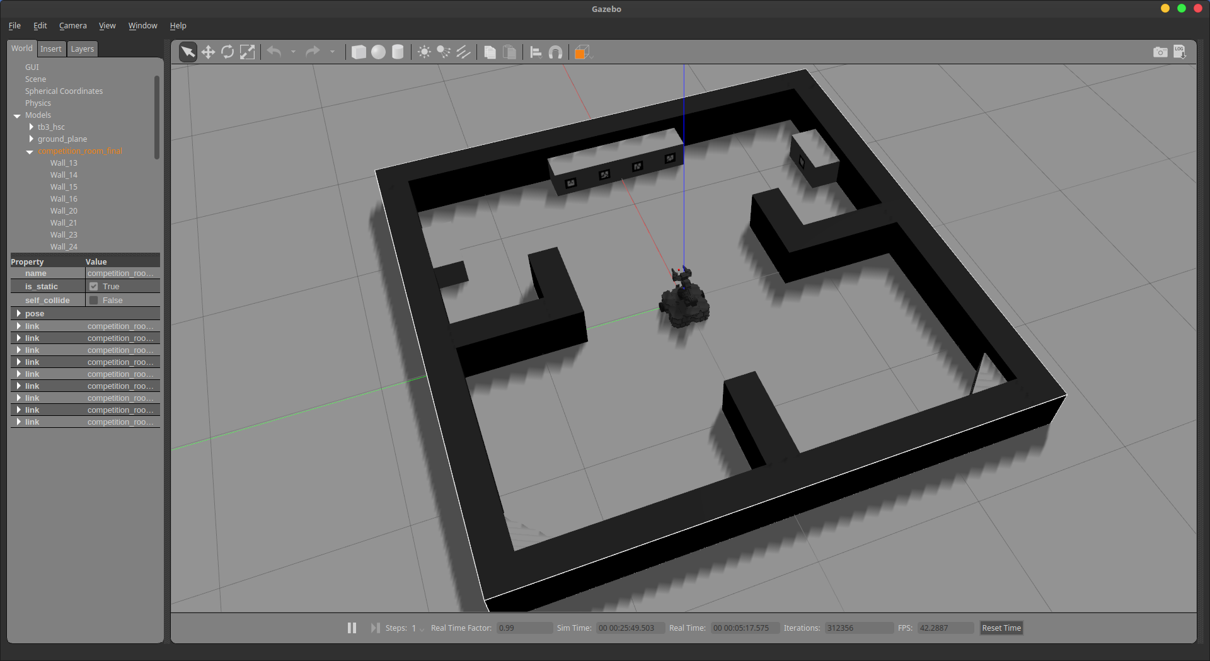Click the log data recording icon
Image resolution: width=1210 pixels, height=661 pixels.
(1180, 52)
